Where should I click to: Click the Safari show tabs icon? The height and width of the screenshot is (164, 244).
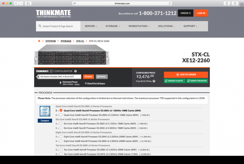click(235, 3)
